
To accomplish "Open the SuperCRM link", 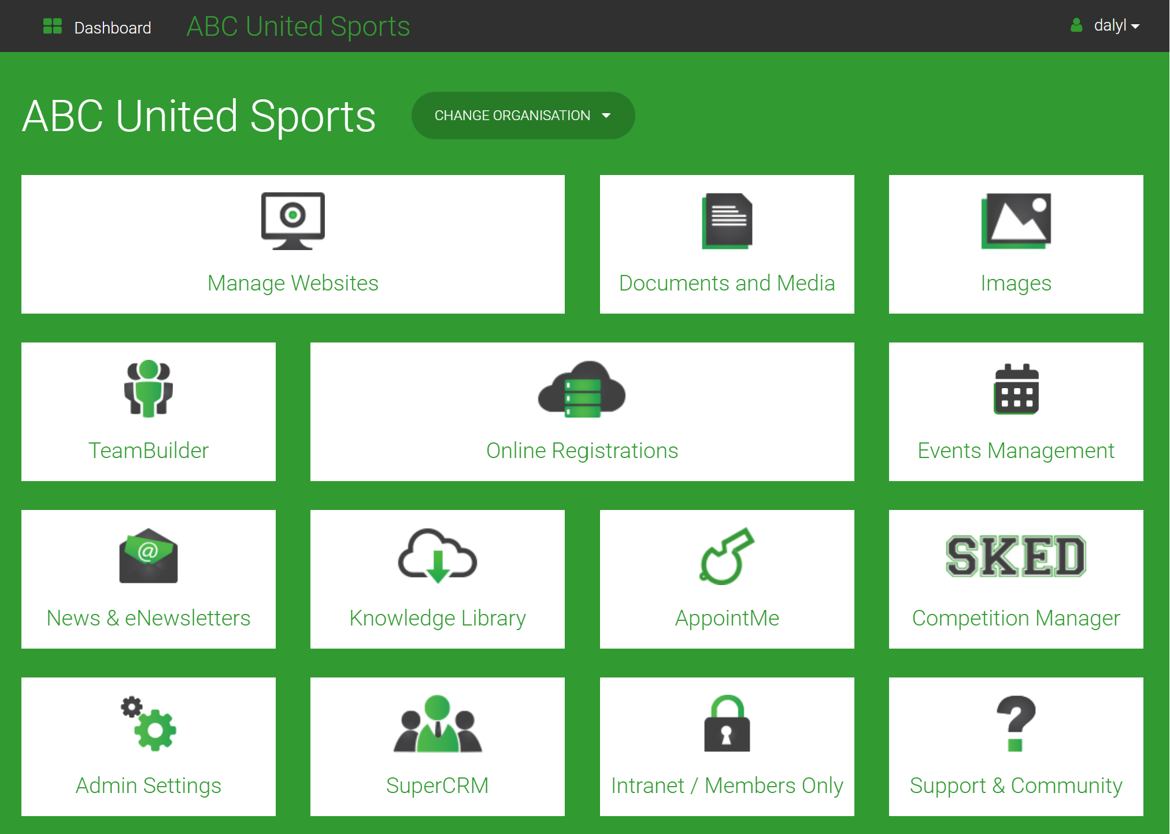I will [438, 785].
